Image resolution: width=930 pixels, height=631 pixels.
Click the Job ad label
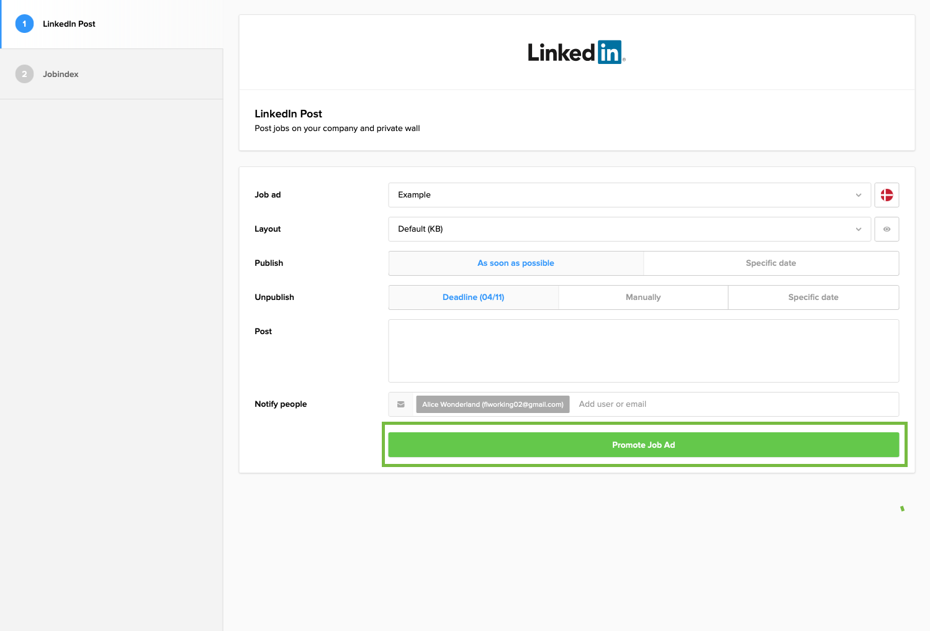[268, 195]
